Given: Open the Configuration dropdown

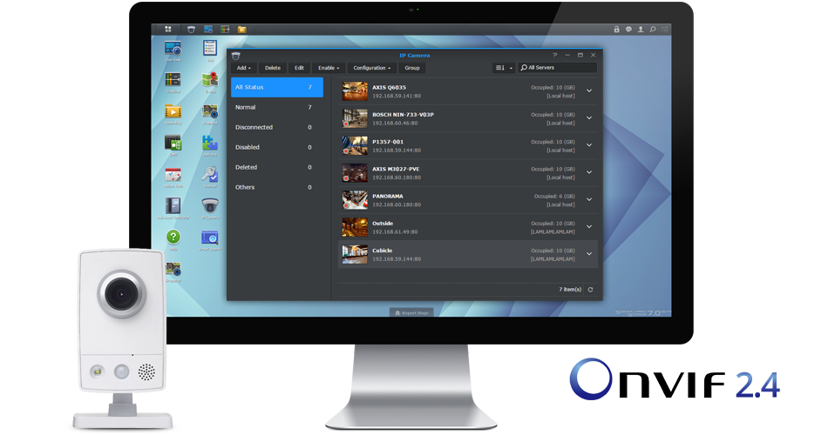Looking at the screenshot, I should click(371, 68).
